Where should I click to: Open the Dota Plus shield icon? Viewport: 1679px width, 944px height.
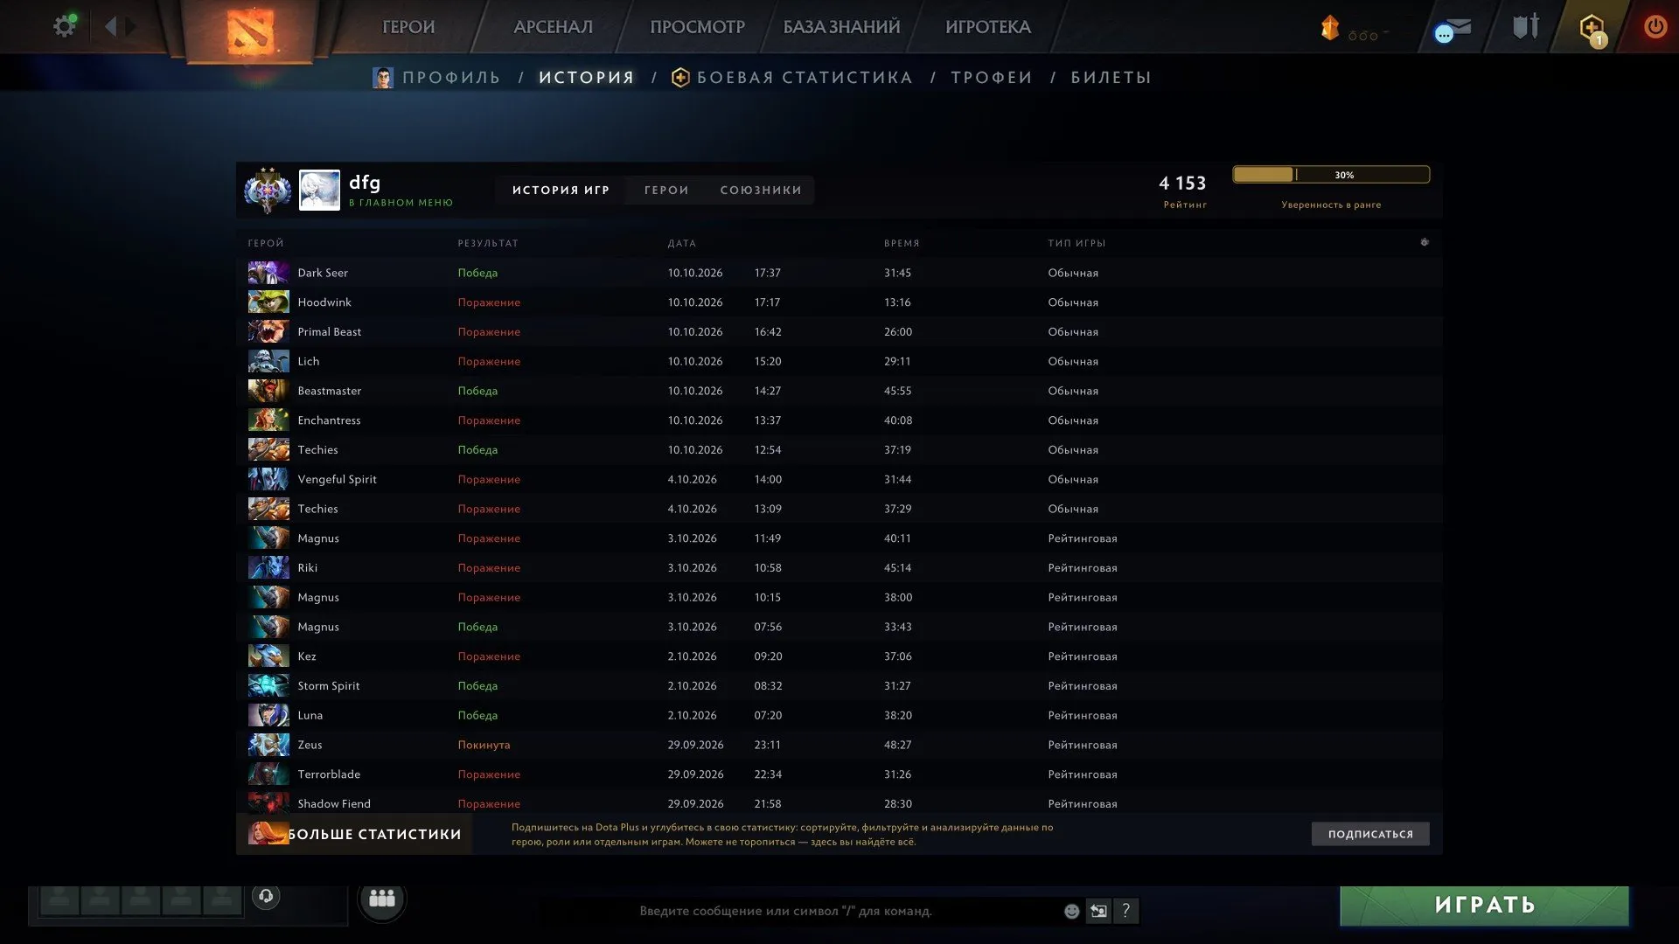(1591, 28)
